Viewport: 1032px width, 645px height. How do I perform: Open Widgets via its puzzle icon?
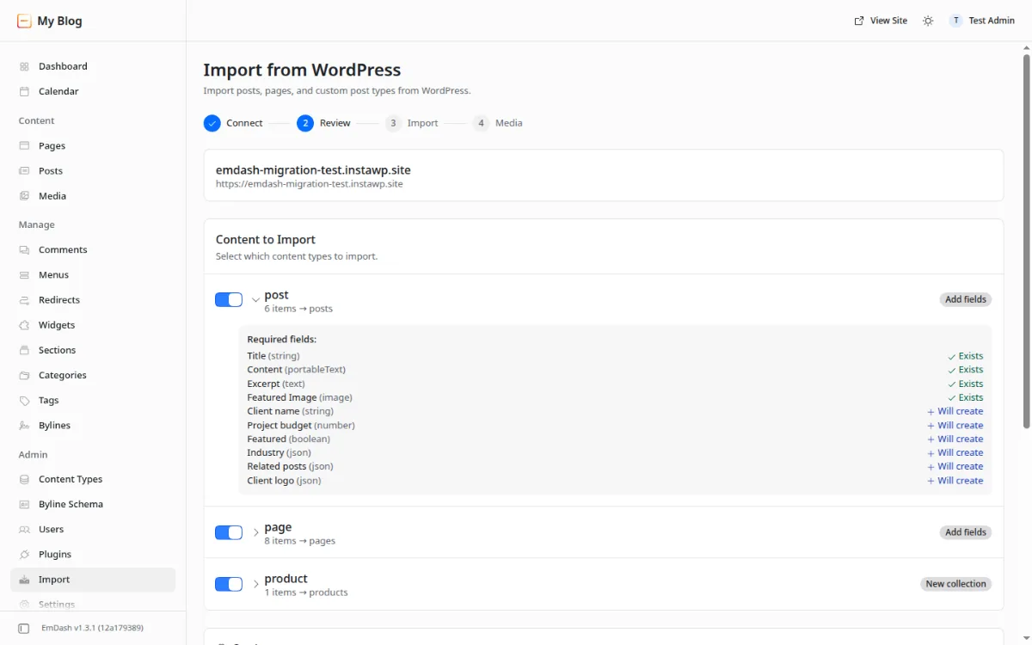24,325
